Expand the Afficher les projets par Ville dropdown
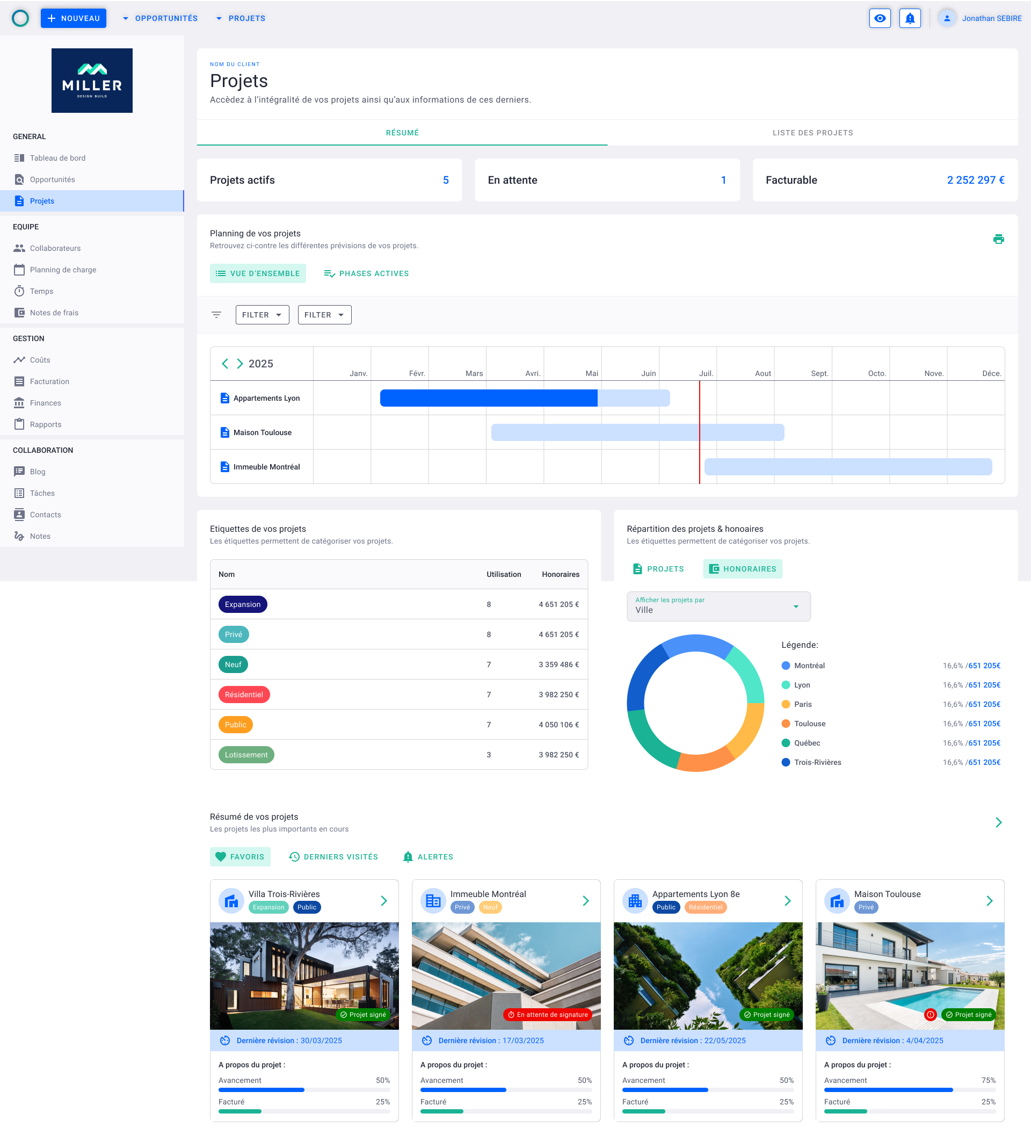1031x1135 pixels. click(718, 606)
